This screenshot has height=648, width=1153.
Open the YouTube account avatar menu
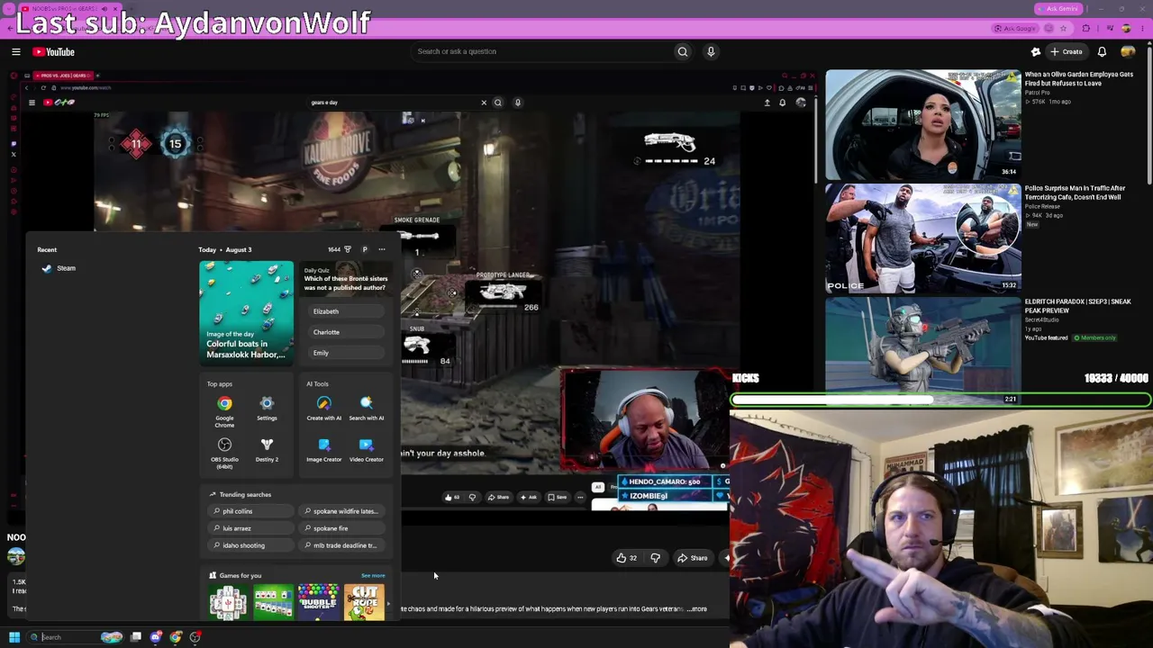pos(1128,51)
